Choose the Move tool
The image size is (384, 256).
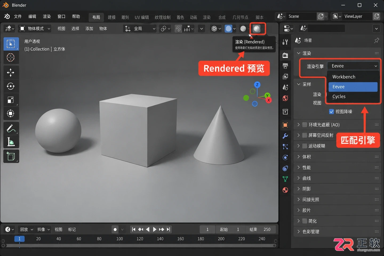coord(11,72)
